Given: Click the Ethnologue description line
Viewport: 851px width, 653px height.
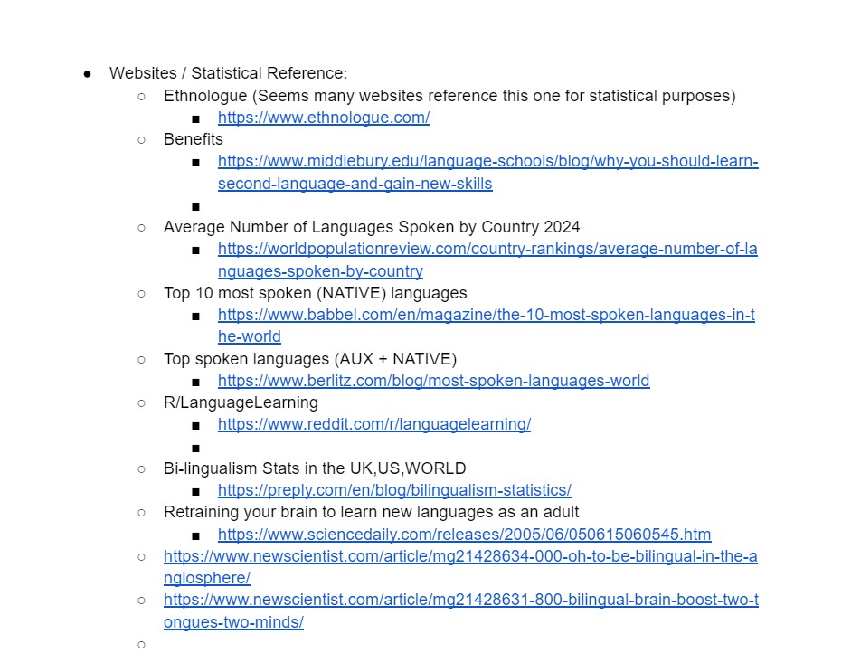Looking at the screenshot, I should tap(449, 96).
